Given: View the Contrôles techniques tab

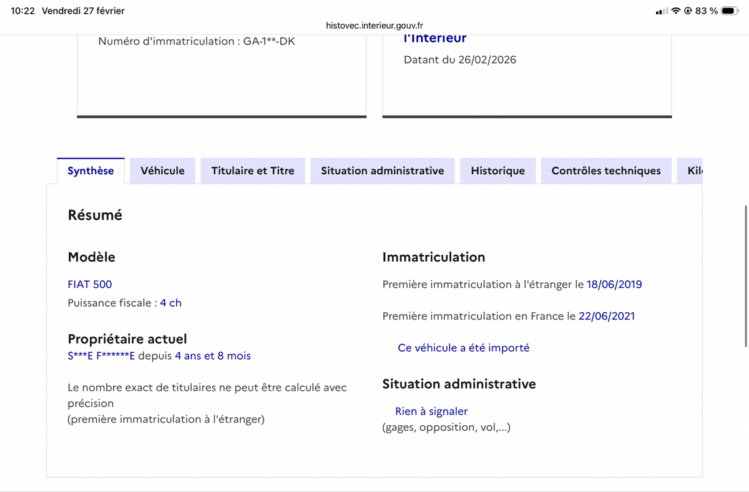Looking at the screenshot, I should click(605, 170).
